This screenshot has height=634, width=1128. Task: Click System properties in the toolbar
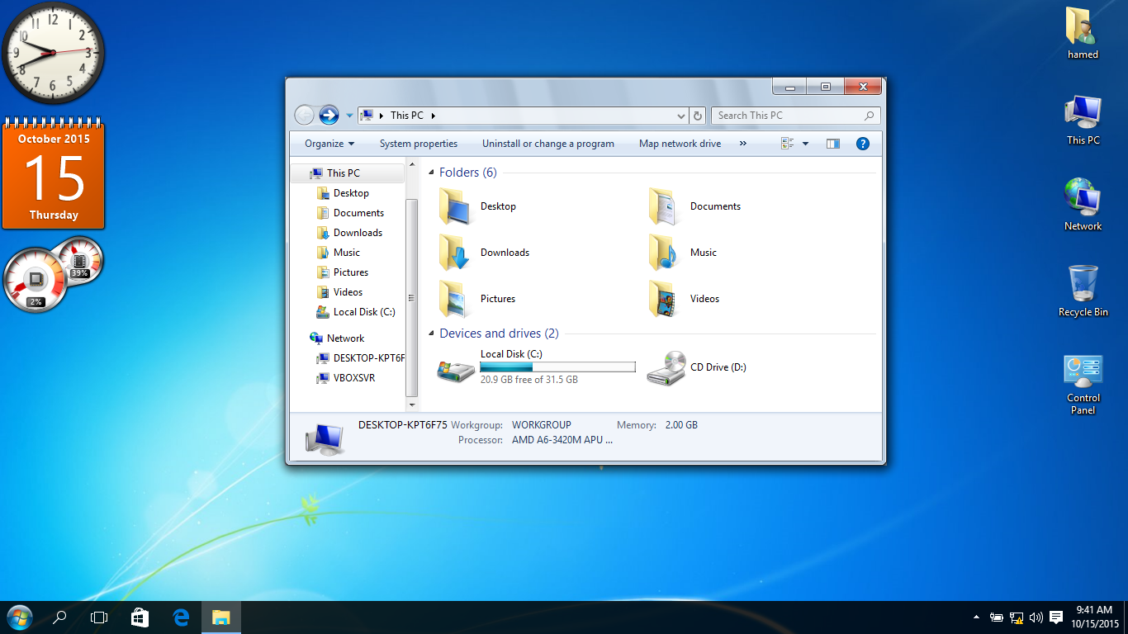[x=418, y=144]
